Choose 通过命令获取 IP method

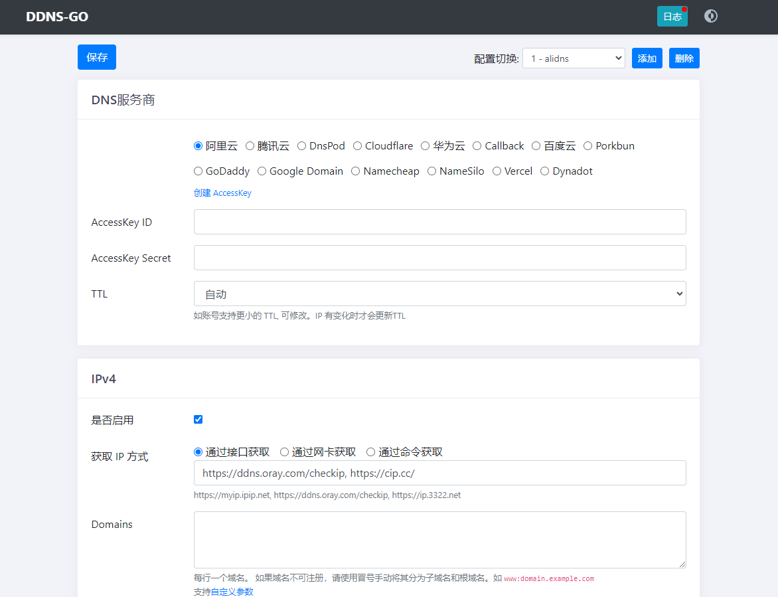[x=370, y=452]
